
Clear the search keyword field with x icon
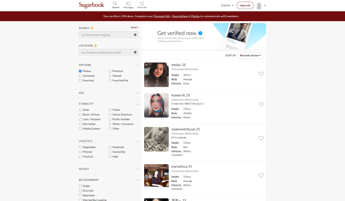[135, 35]
